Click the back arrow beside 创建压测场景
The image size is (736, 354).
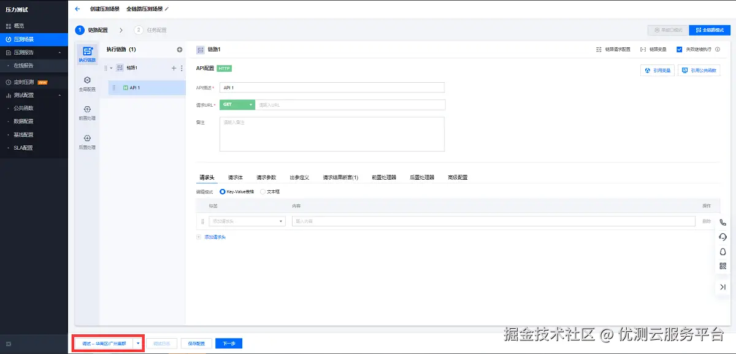pos(76,9)
